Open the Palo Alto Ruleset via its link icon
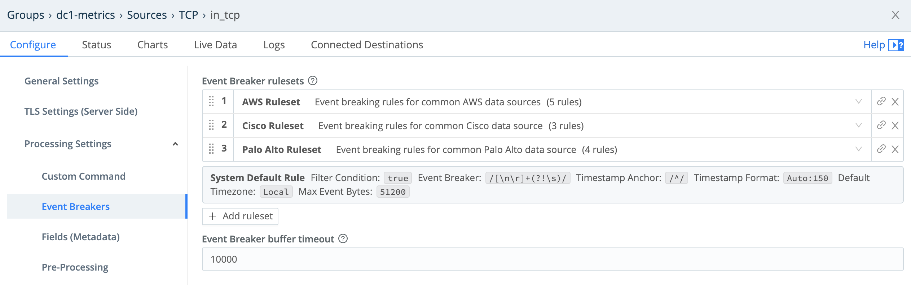The width and height of the screenshot is (911, 285). pyautogui.click(x=881, y=149)
